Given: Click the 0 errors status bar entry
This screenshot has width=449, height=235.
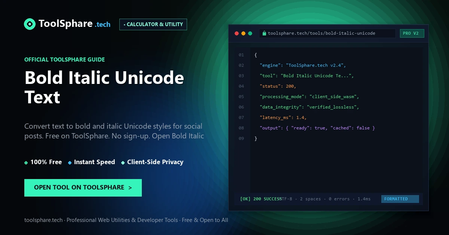Looking at the screenshot, I should 339,199.
